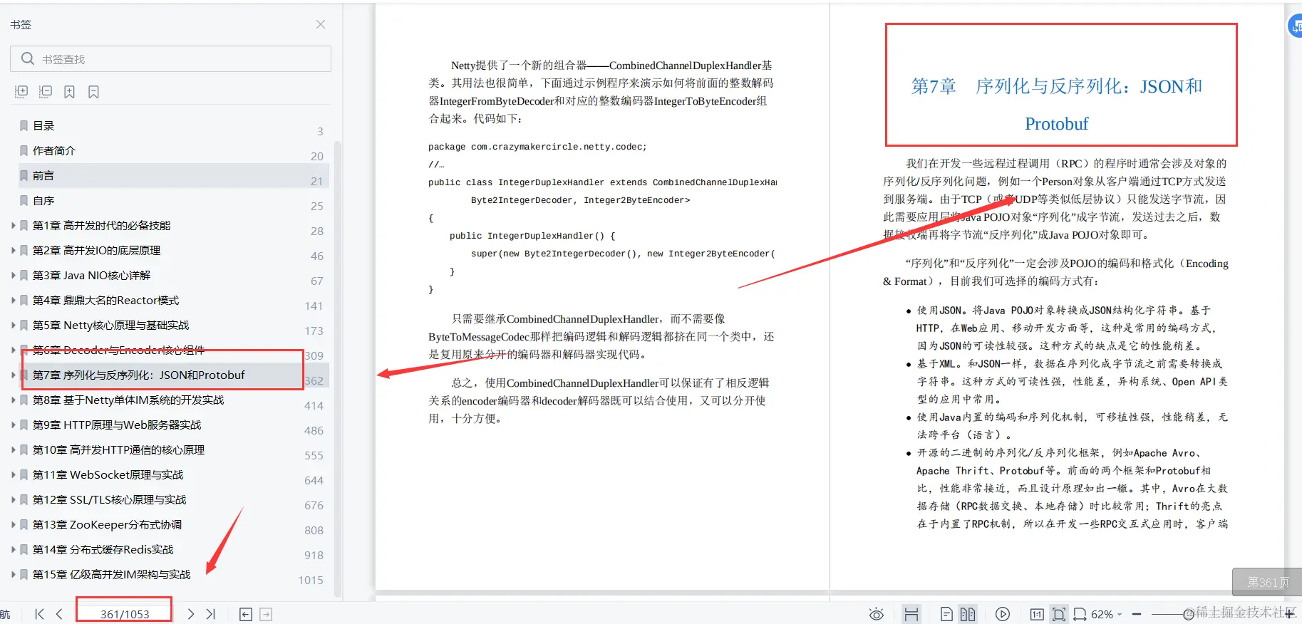
Task: Click page number 918 in bookmarks
Action: 314,555
